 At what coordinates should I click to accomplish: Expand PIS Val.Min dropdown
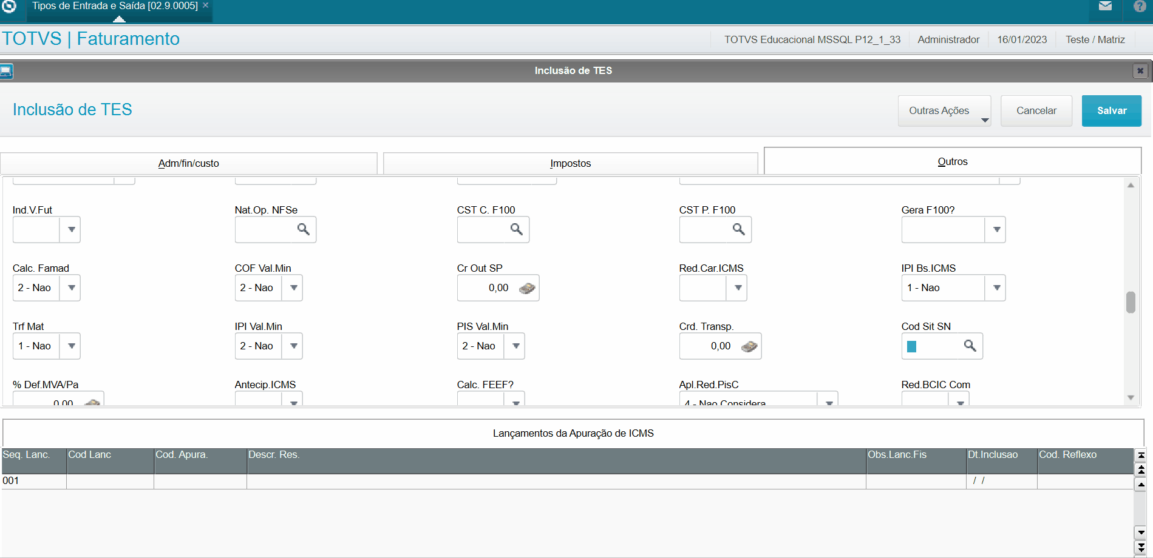coord(515,346)
